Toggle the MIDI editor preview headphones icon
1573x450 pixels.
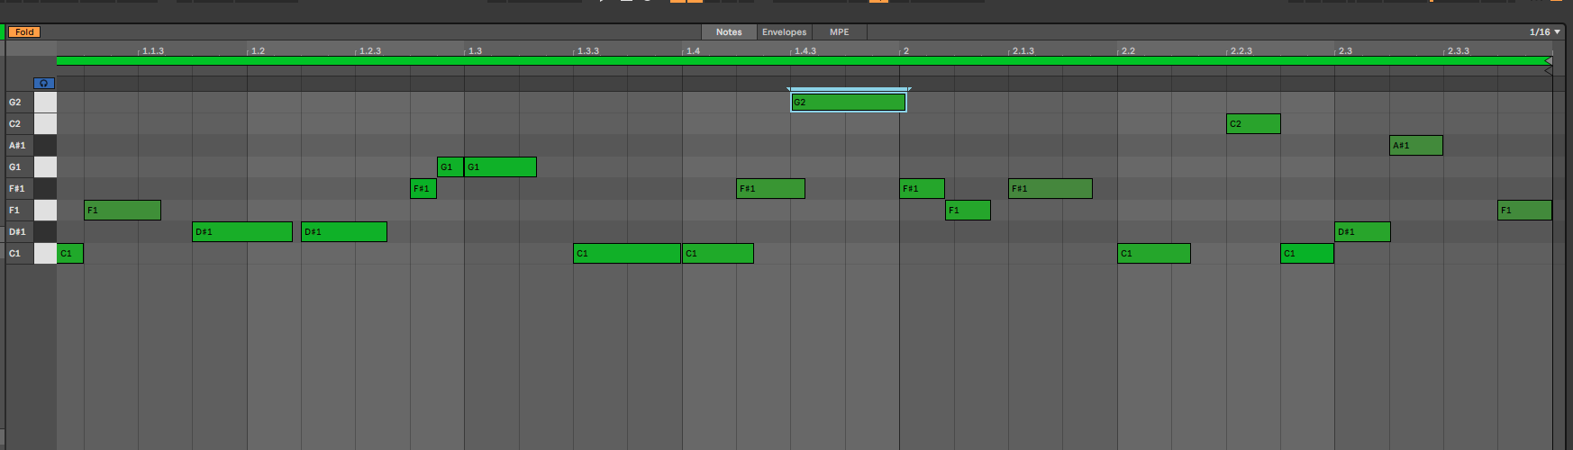(43, 83)
